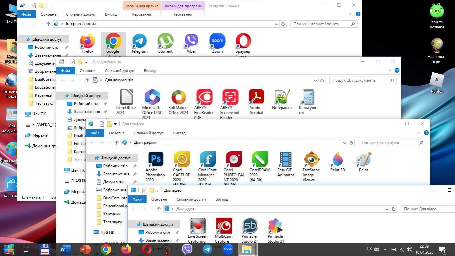Toggle properties checkmark in Для документів title bar

tap(72, 62)
